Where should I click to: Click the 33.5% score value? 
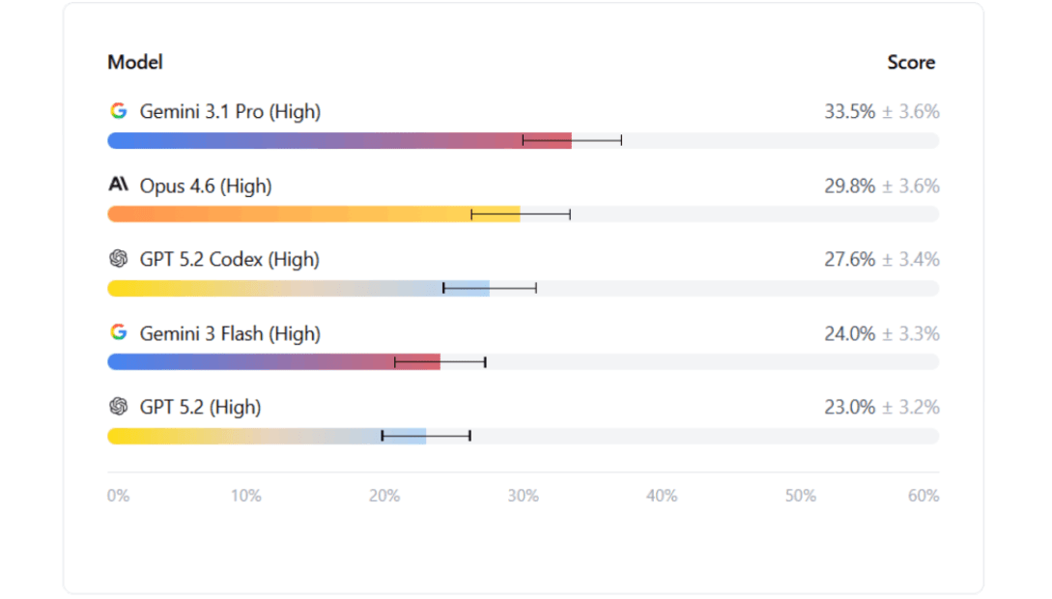849,111
